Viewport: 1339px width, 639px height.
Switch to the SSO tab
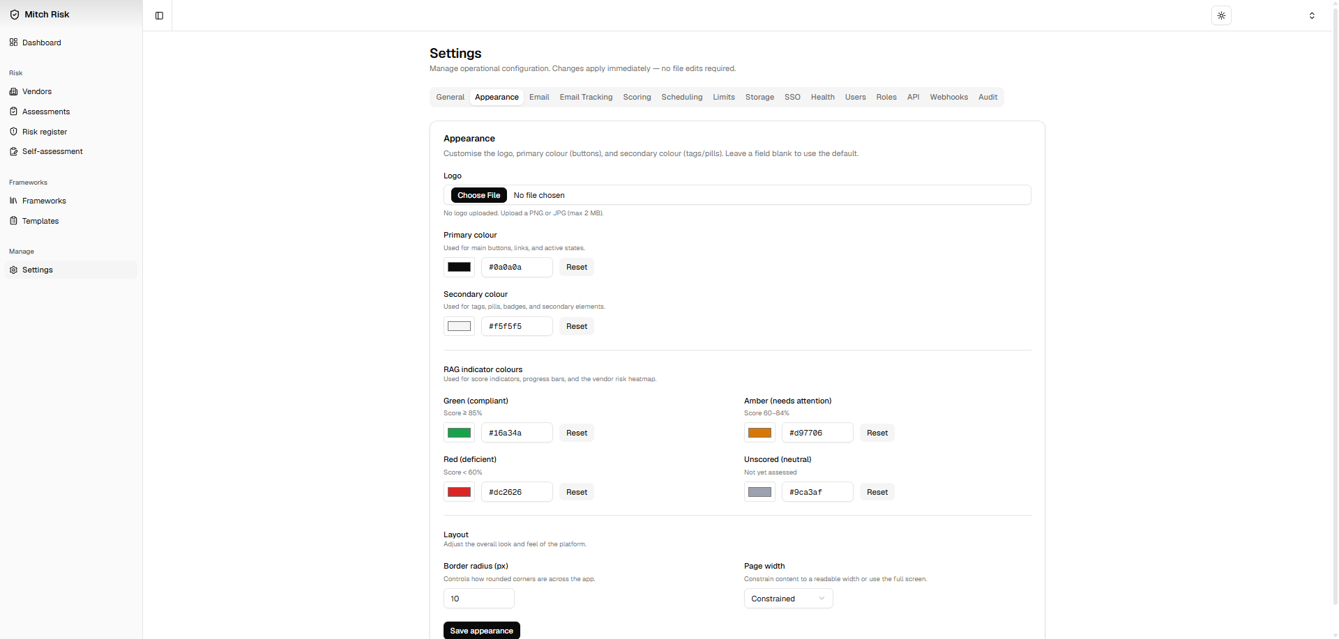point(792,97)
